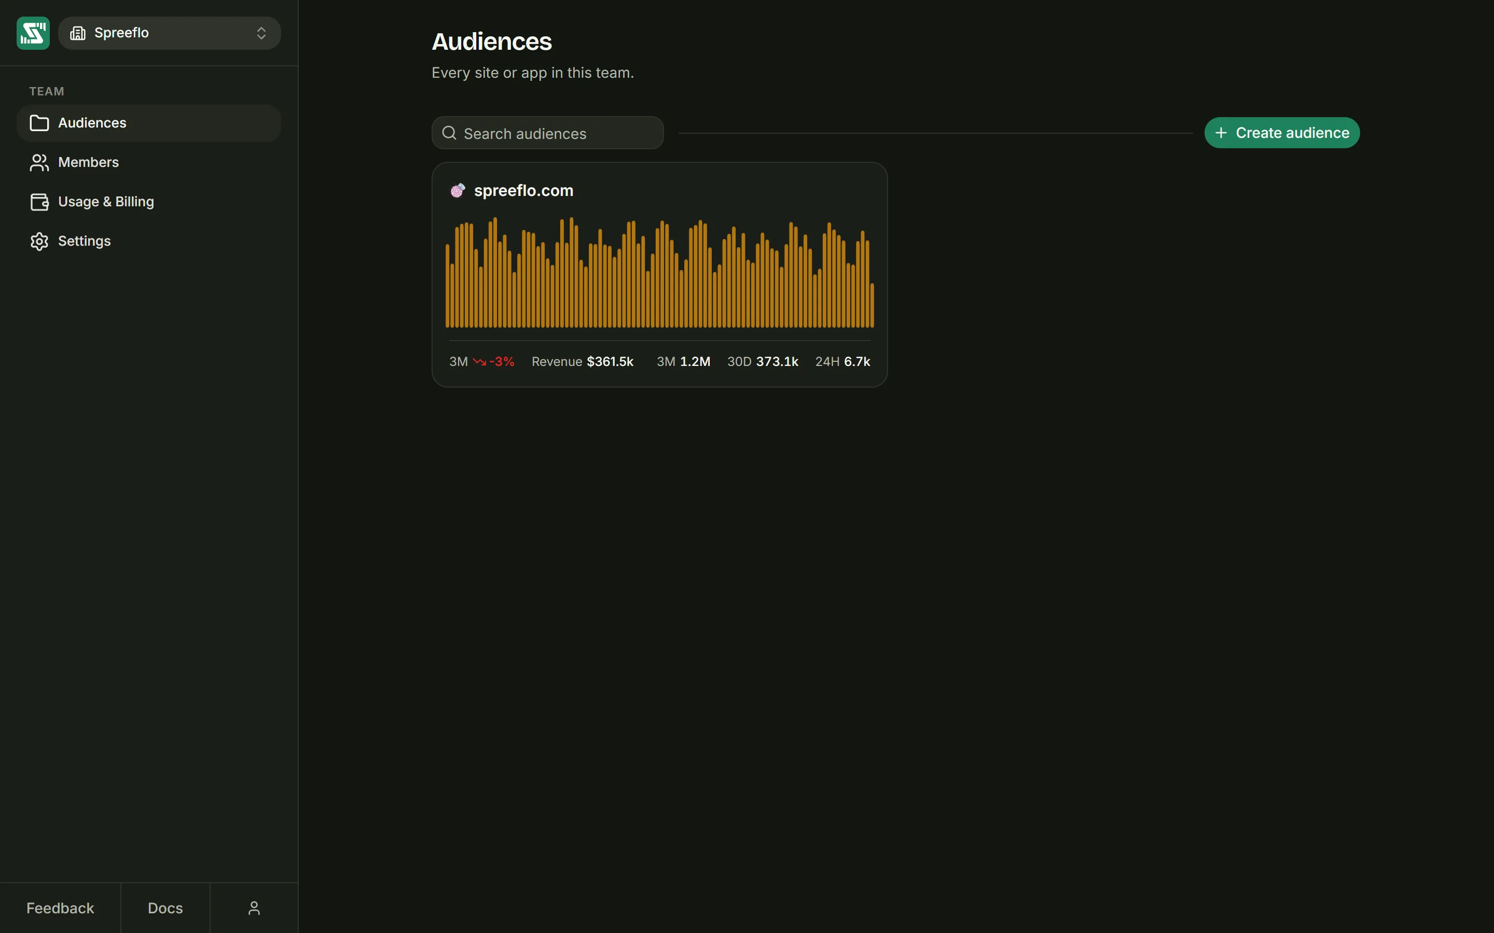This screenshot has height=933, width=1494.
Task: Open the Feedback link
Action: tap(60, 908)
